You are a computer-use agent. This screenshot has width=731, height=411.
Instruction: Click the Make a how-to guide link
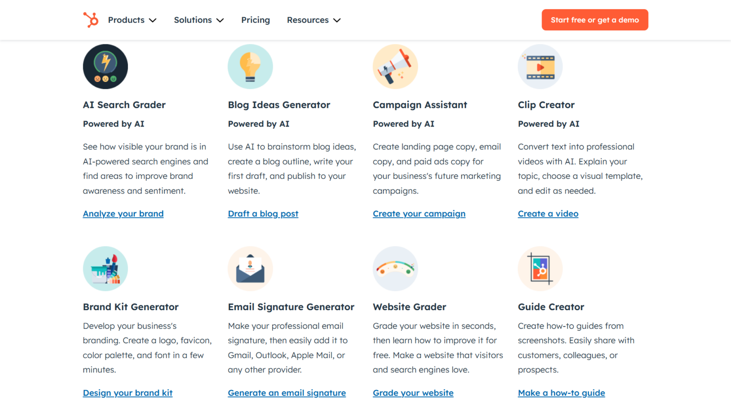click(562, 393)
